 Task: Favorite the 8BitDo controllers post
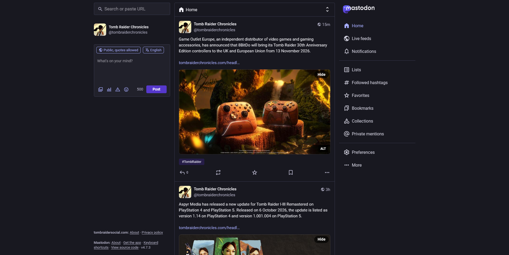(255, 172)
